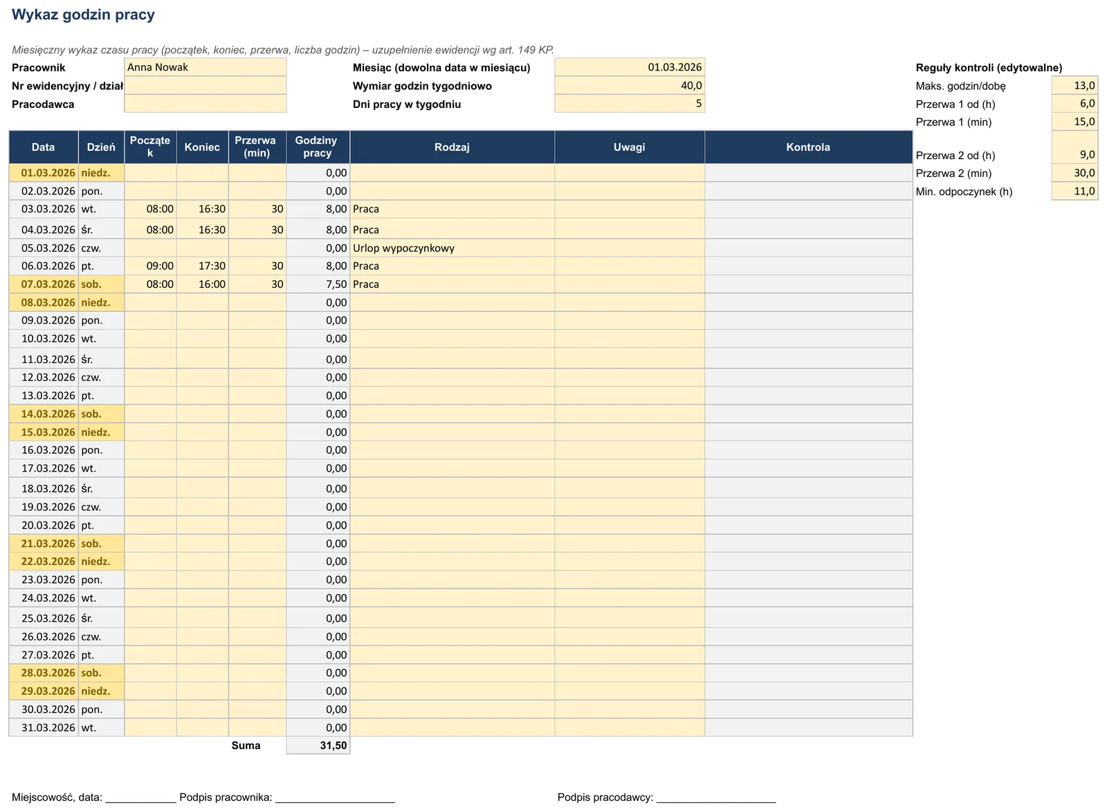
Task: Click the Przerwa (min) column header
Action: [x=257, y=147]
